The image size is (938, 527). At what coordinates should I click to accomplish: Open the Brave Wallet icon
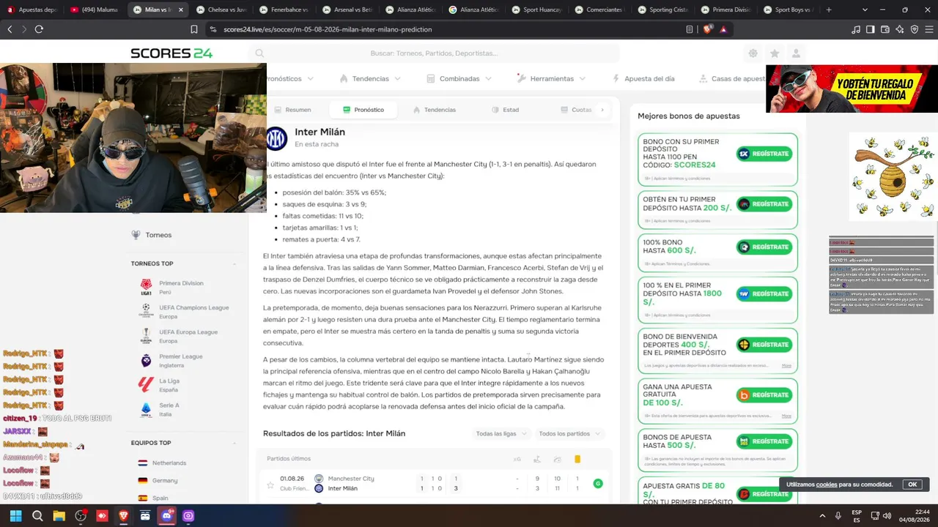click(x=885, y=29)
